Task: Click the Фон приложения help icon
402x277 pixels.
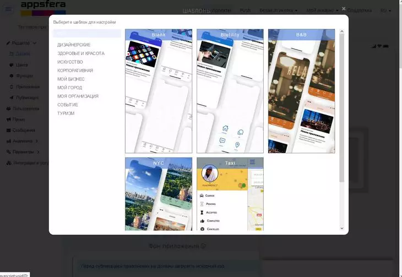Action: click(x=203, y=246)
